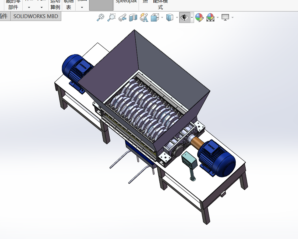The height and width of the screenshot is (239, 298).
Task: Click the 藏的零部件 ribbon button
Action: 13,5
